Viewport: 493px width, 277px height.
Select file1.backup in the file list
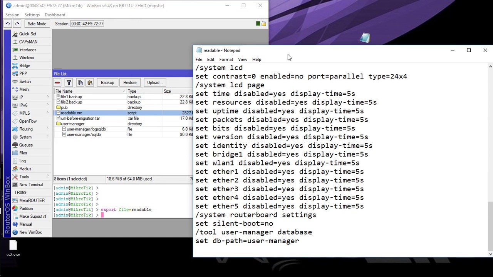pos(123,97)
